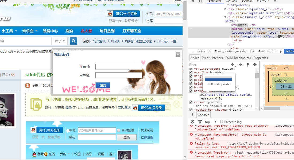The width and height of the screenshot is (294, 160).
Task: Click the masked face avatar image
Action: pyautogui.click(x=7, y=110)
